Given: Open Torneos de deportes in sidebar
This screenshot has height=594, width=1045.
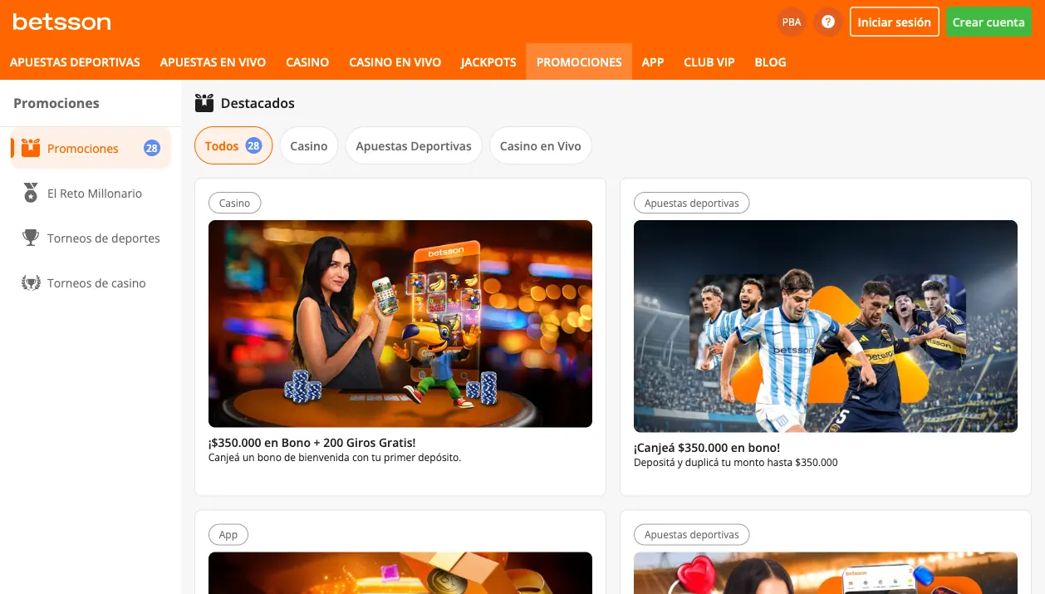Looking at the screenshot, I should 91,238.
